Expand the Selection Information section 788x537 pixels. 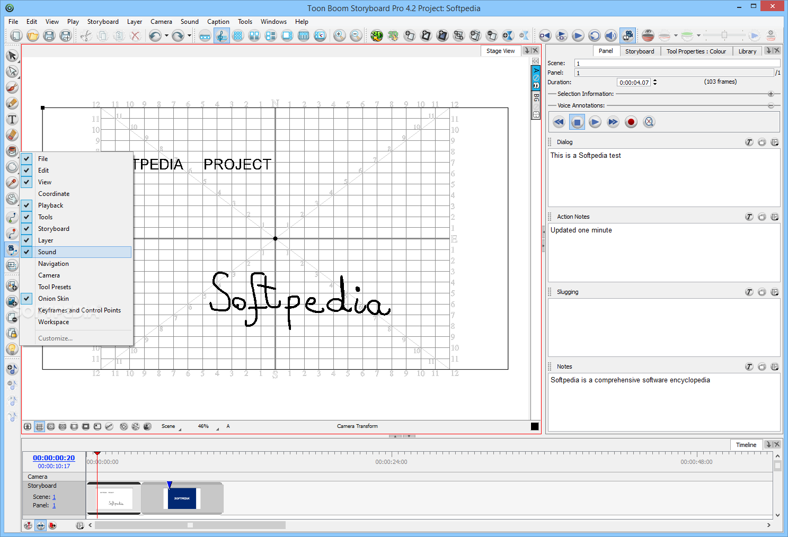pos(771,94)
